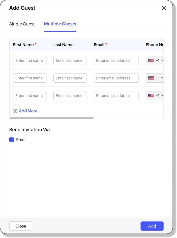This screenshot has width=177, height=238.
Task: Click third row first name field
Action: coord(30,96)
